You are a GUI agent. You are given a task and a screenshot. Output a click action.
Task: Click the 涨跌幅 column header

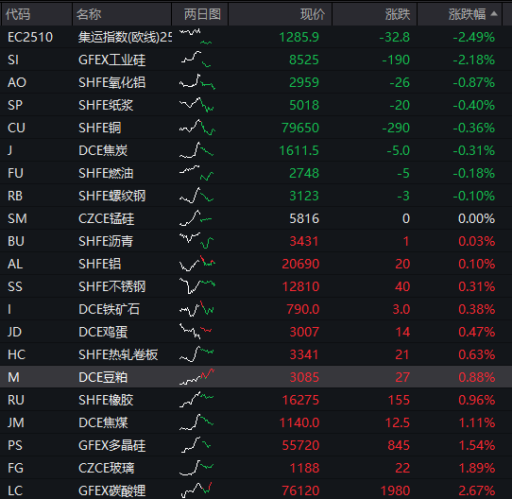(460, 14)
